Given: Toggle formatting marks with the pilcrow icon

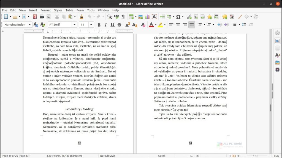Looking at the screenshot, I should [123, 17].
